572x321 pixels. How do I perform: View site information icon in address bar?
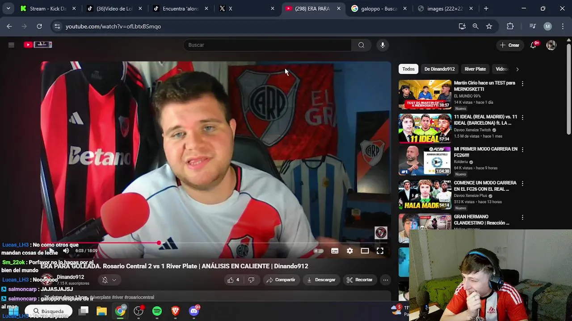(x=57, y=26)
